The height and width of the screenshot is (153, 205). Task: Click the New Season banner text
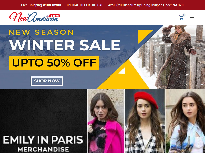41,32
